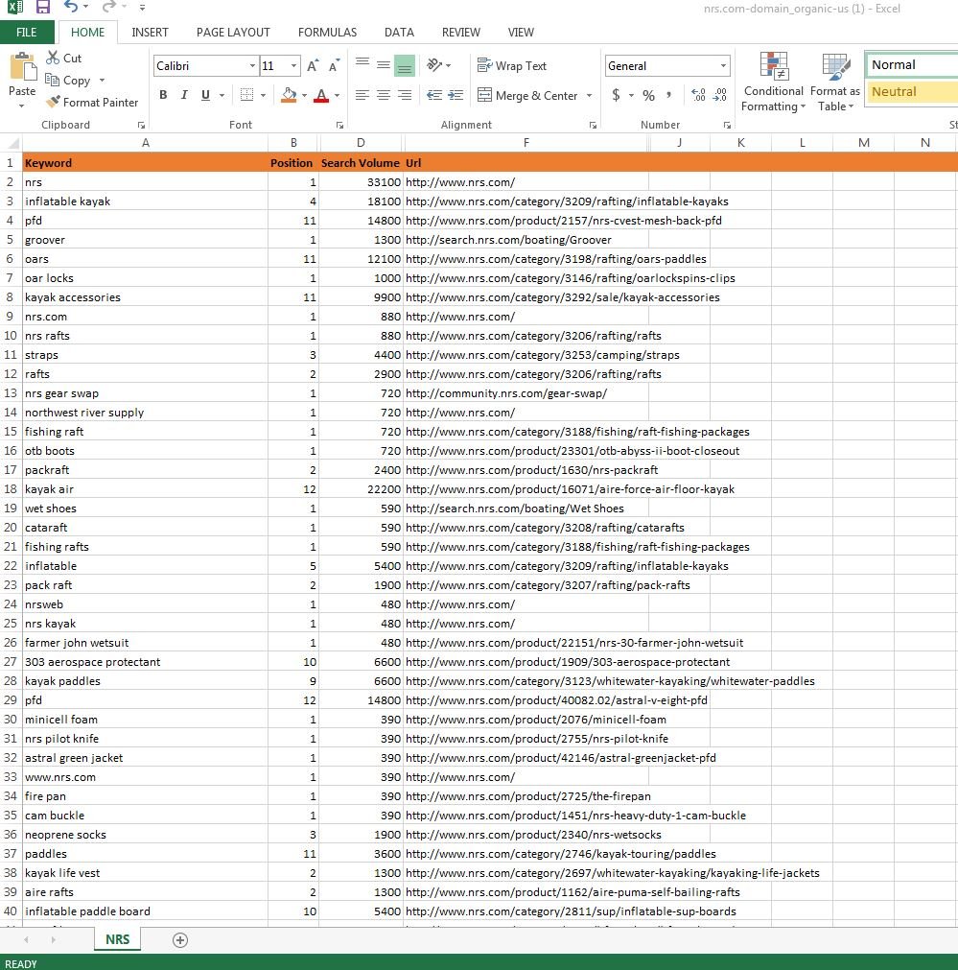This screenshot has width=958, height=970.
Task: Activate the Format Painter
Action: click(x=93, y=102)
